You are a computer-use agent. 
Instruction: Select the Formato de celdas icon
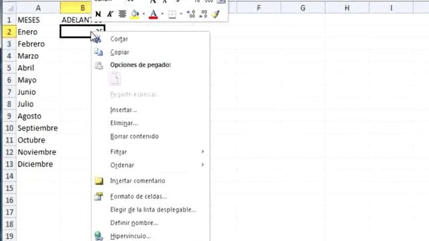(x=99, y=196)
